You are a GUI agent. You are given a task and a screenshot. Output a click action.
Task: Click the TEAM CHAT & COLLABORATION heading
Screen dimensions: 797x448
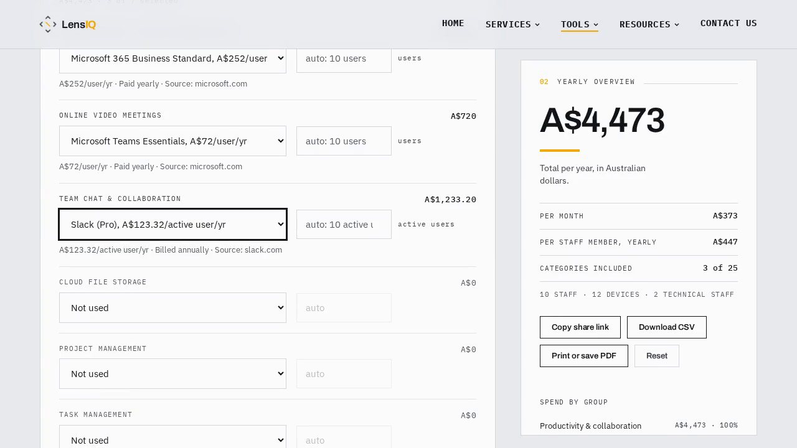(x=120, y=198)
